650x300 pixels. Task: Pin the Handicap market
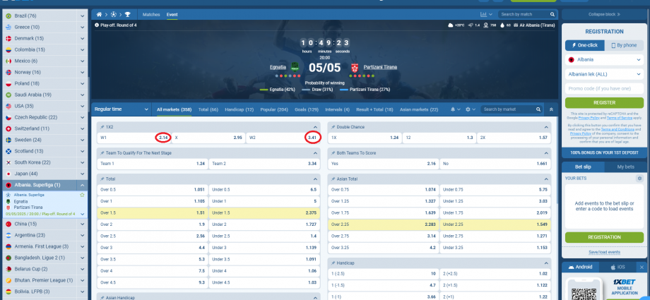(x=333, y=263)
